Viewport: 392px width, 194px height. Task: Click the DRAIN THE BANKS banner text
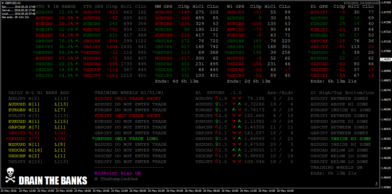(x=53, y=181)
